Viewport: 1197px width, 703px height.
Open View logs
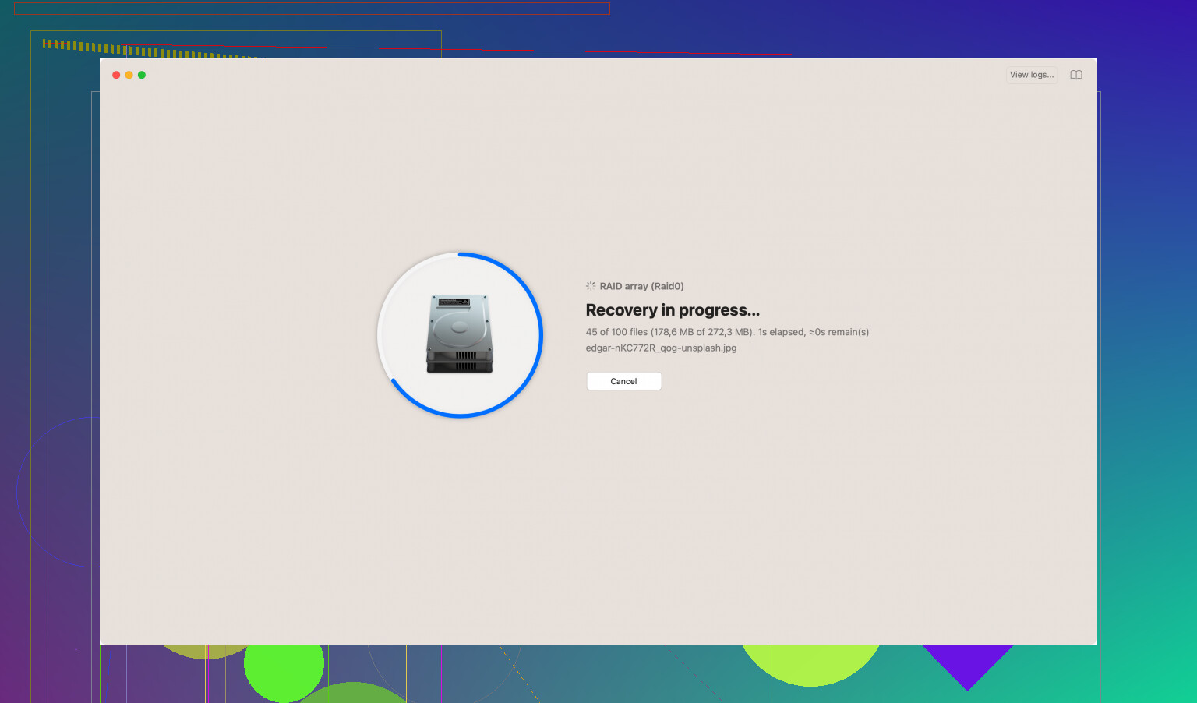coord(1031,75)
